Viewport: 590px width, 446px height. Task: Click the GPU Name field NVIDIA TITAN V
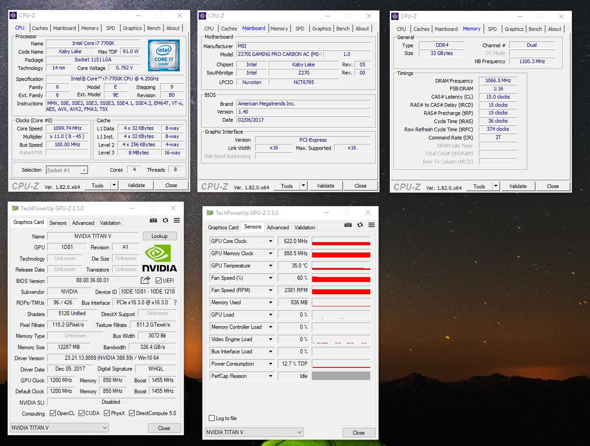click(x=93, y=236)
